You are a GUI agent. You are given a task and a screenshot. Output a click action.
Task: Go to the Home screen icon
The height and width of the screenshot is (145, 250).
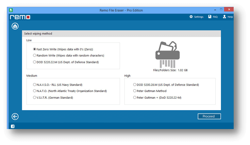[x=15, y=26]
